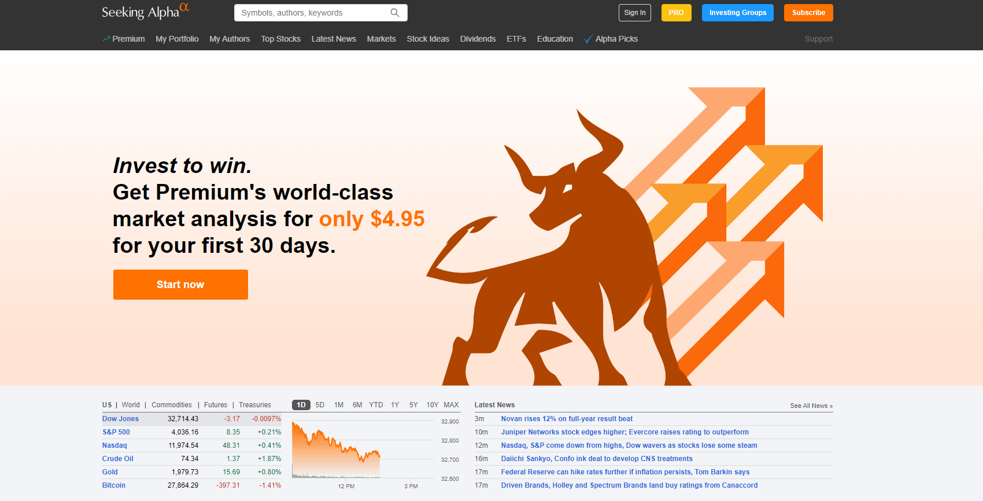Select the MAX chart range

coord(451,405)
